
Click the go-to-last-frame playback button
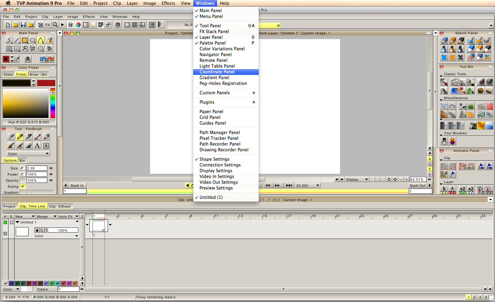tap(289, 186)
